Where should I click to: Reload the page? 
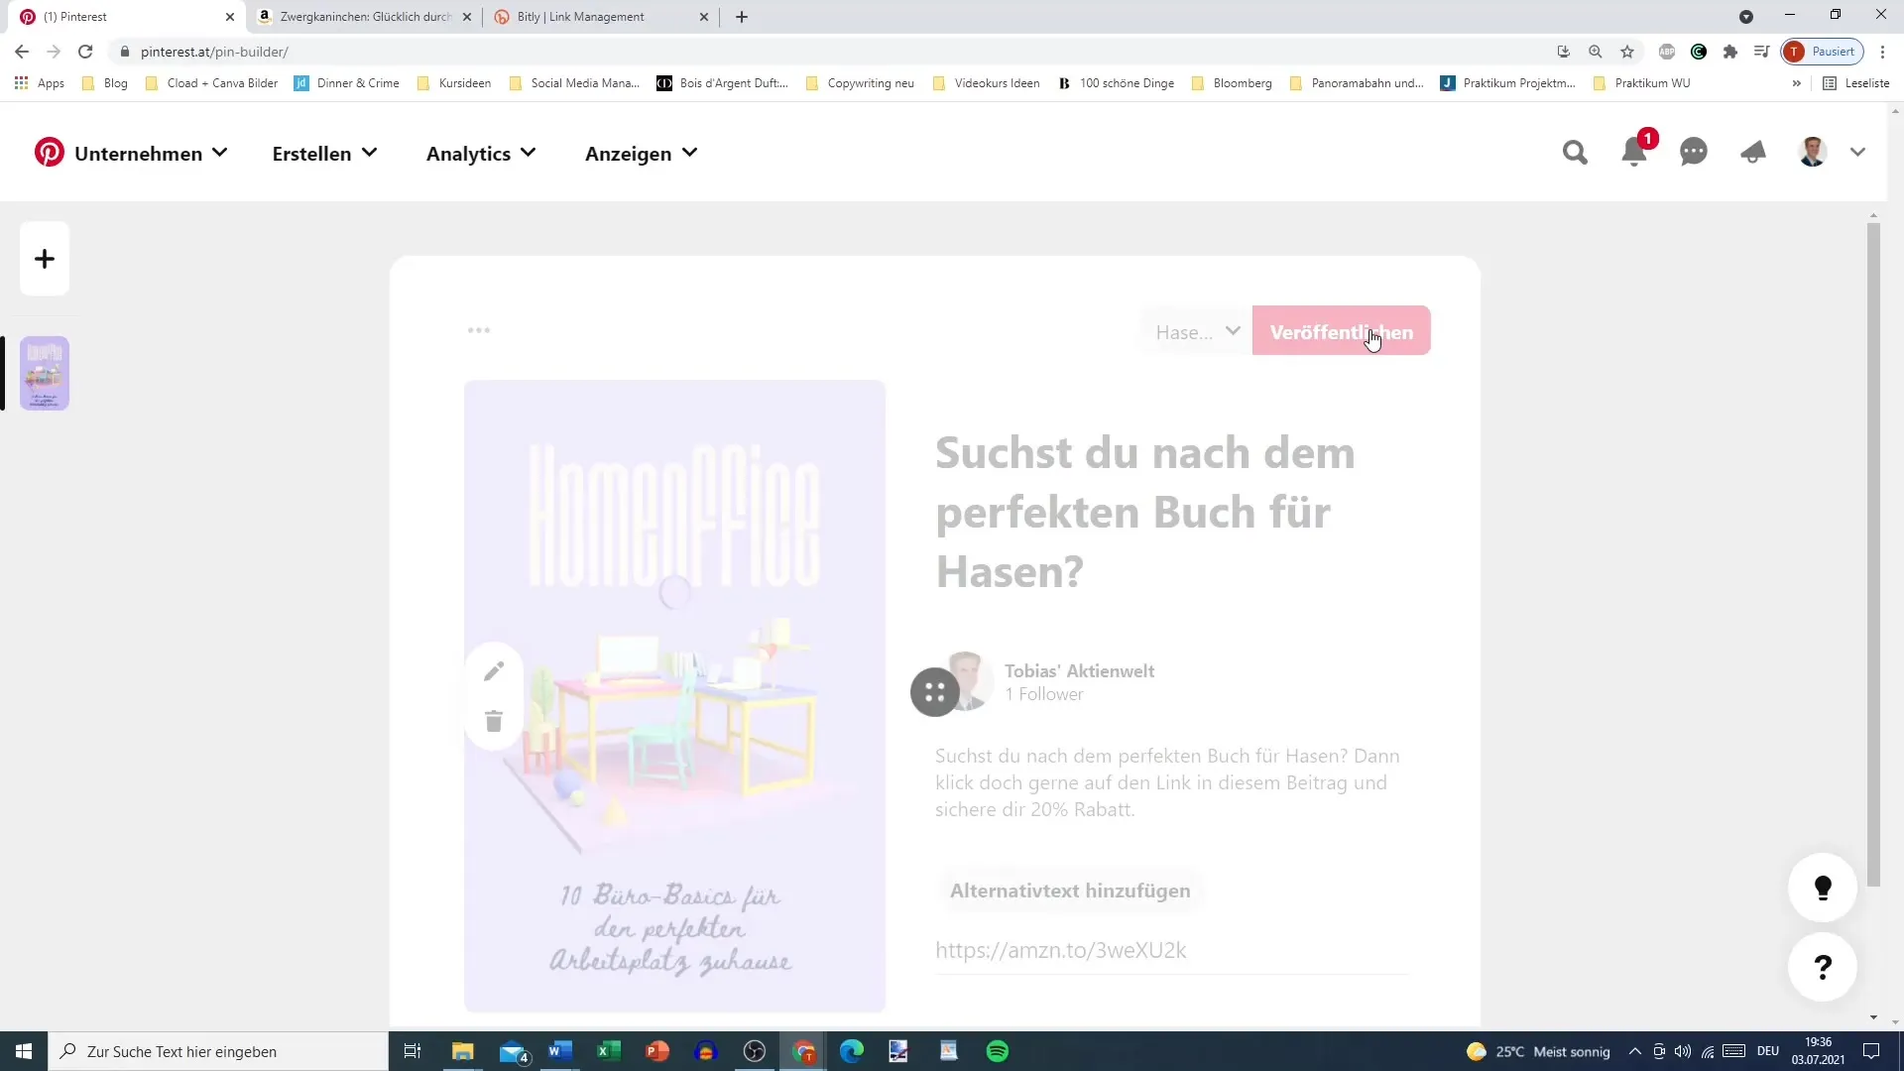point(85,52)
